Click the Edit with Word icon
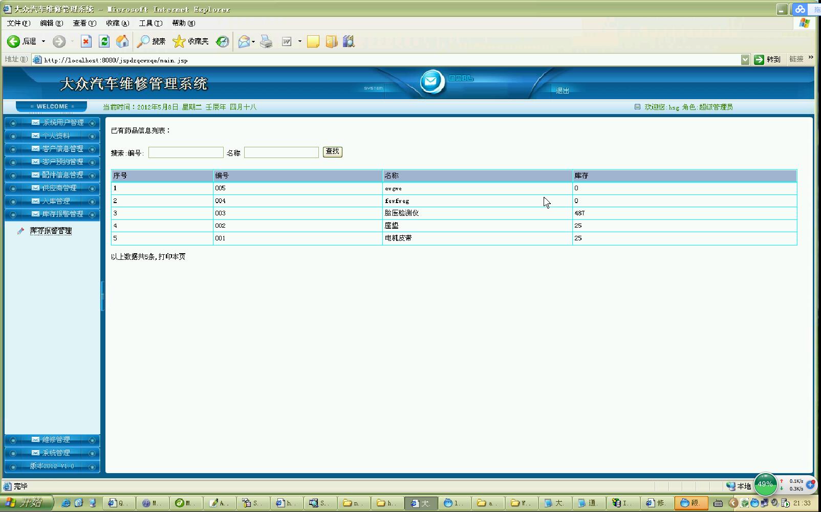The height and width of the screenshot is (512, 821). pyautogui.click(x=287, y=41)
